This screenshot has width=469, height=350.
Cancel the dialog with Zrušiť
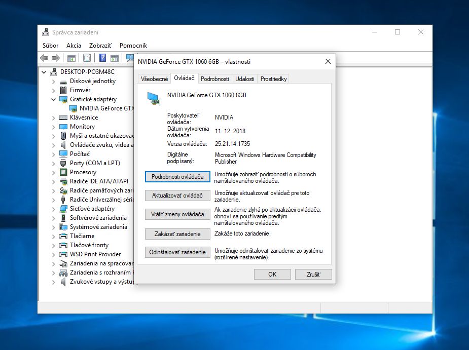click(313, 275)
